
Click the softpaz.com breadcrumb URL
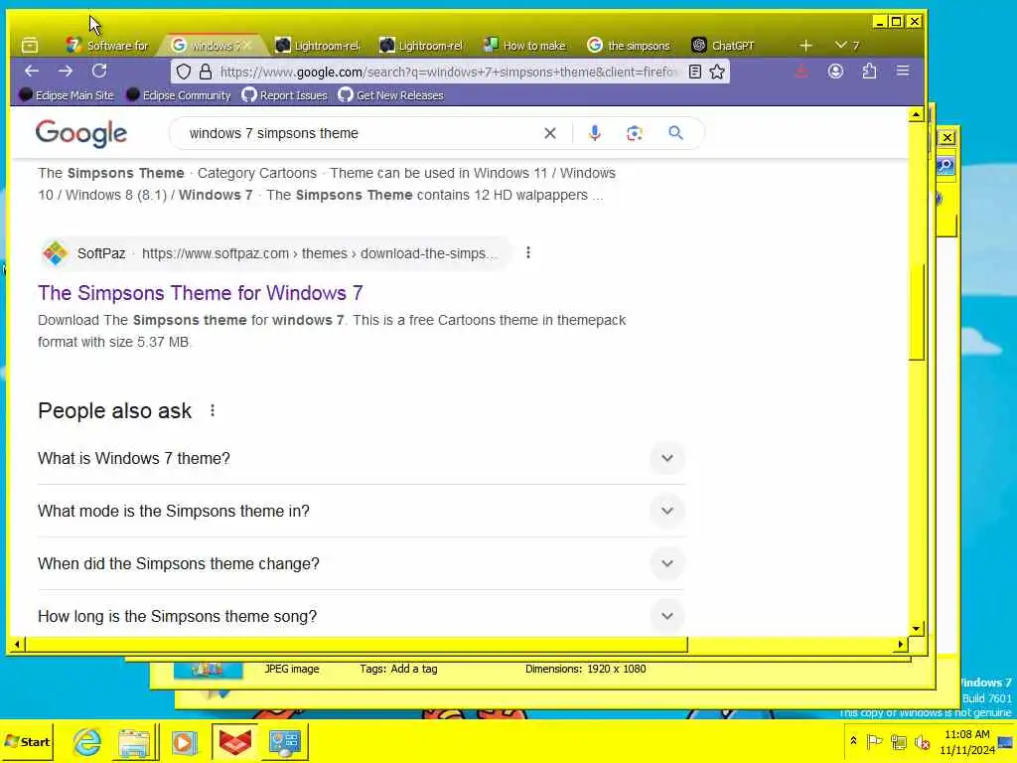[x=320, y=253]
